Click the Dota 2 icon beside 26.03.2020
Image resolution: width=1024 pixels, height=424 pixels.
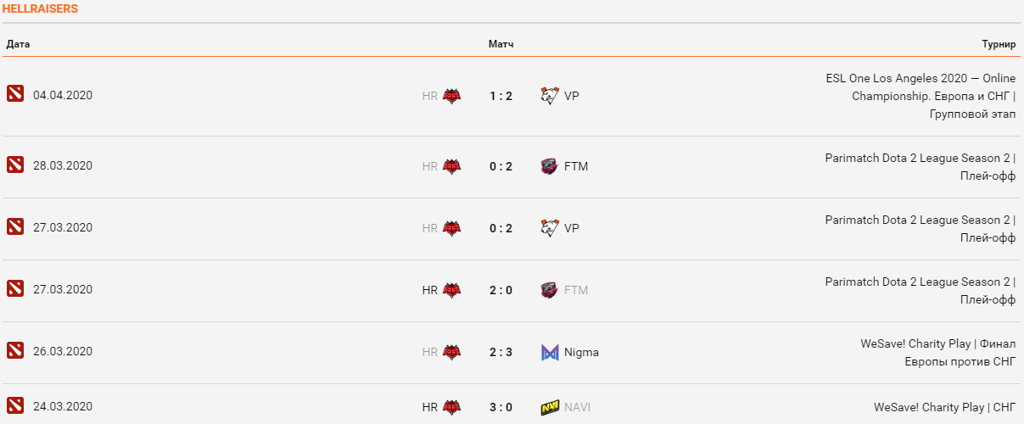coord(15,351)
